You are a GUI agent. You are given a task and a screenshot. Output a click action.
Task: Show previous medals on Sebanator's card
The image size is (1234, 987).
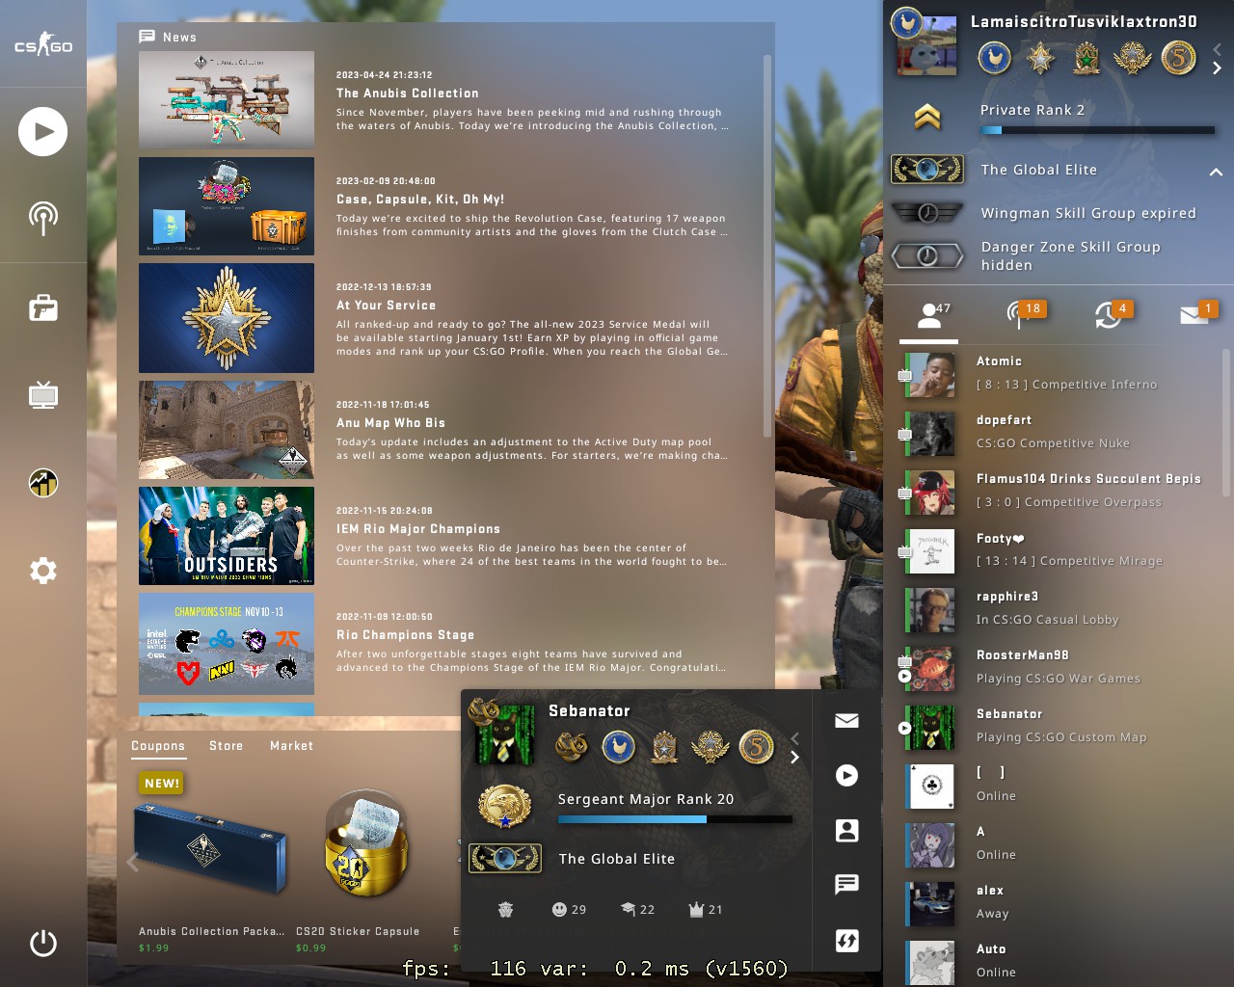(794, 738)
